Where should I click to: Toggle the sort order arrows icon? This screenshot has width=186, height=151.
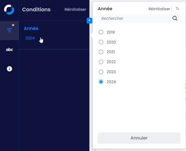pos(177,9)
